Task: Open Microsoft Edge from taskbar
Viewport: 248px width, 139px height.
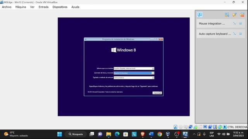Action: 117,134
